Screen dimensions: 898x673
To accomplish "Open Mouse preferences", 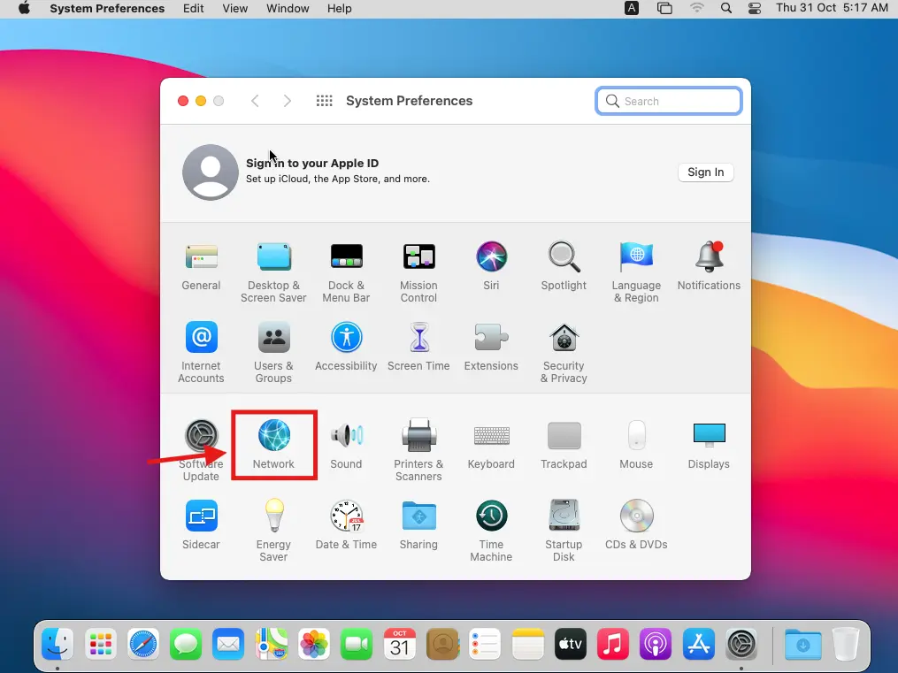I will coord(636,445).
